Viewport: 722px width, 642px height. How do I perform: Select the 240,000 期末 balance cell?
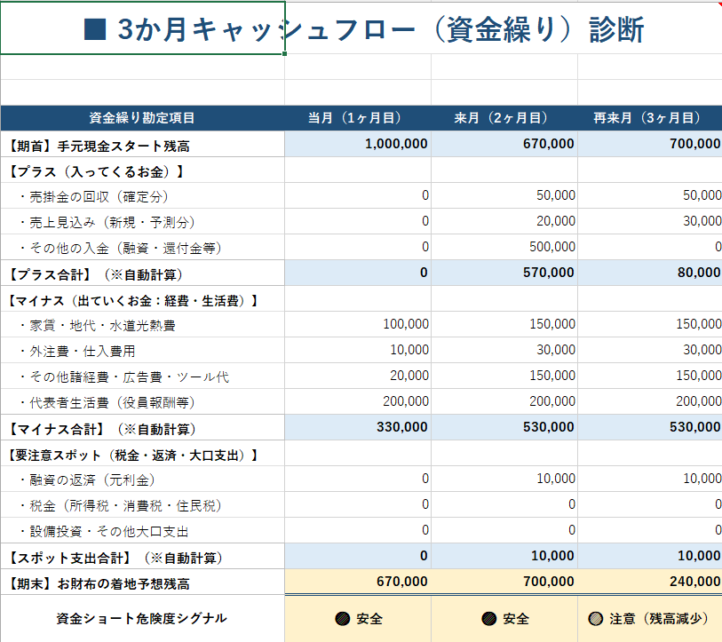pos(650,582)
